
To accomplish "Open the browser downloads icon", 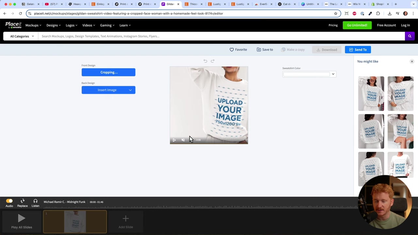I will (x=390, y=13).
